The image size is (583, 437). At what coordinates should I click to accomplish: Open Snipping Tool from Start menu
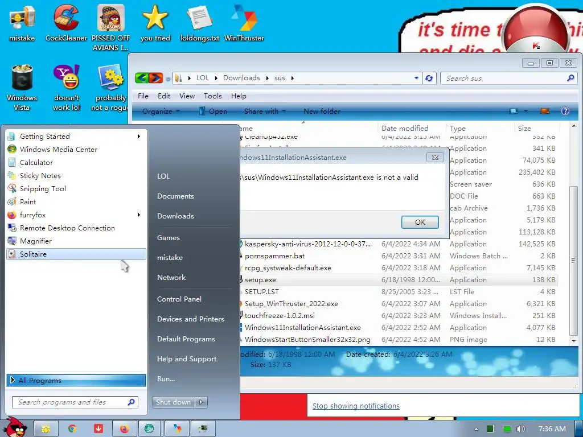pyautogui.click(x=76, y=189)
